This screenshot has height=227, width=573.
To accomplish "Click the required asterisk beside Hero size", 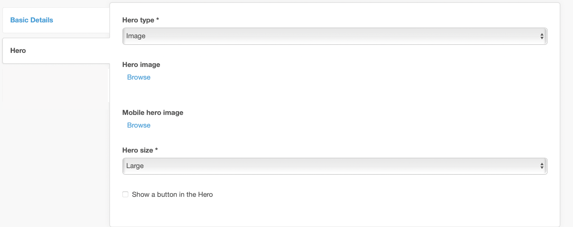I will tap(157, 149).
